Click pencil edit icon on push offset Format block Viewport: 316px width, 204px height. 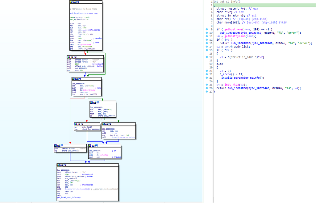tap(72, 57)
